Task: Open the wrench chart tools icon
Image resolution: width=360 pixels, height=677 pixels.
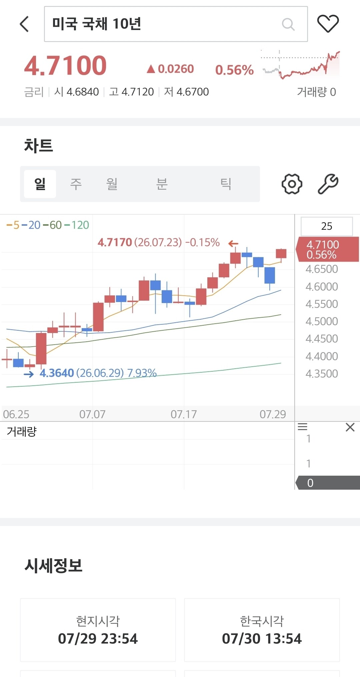Action: tap(328, 184)
